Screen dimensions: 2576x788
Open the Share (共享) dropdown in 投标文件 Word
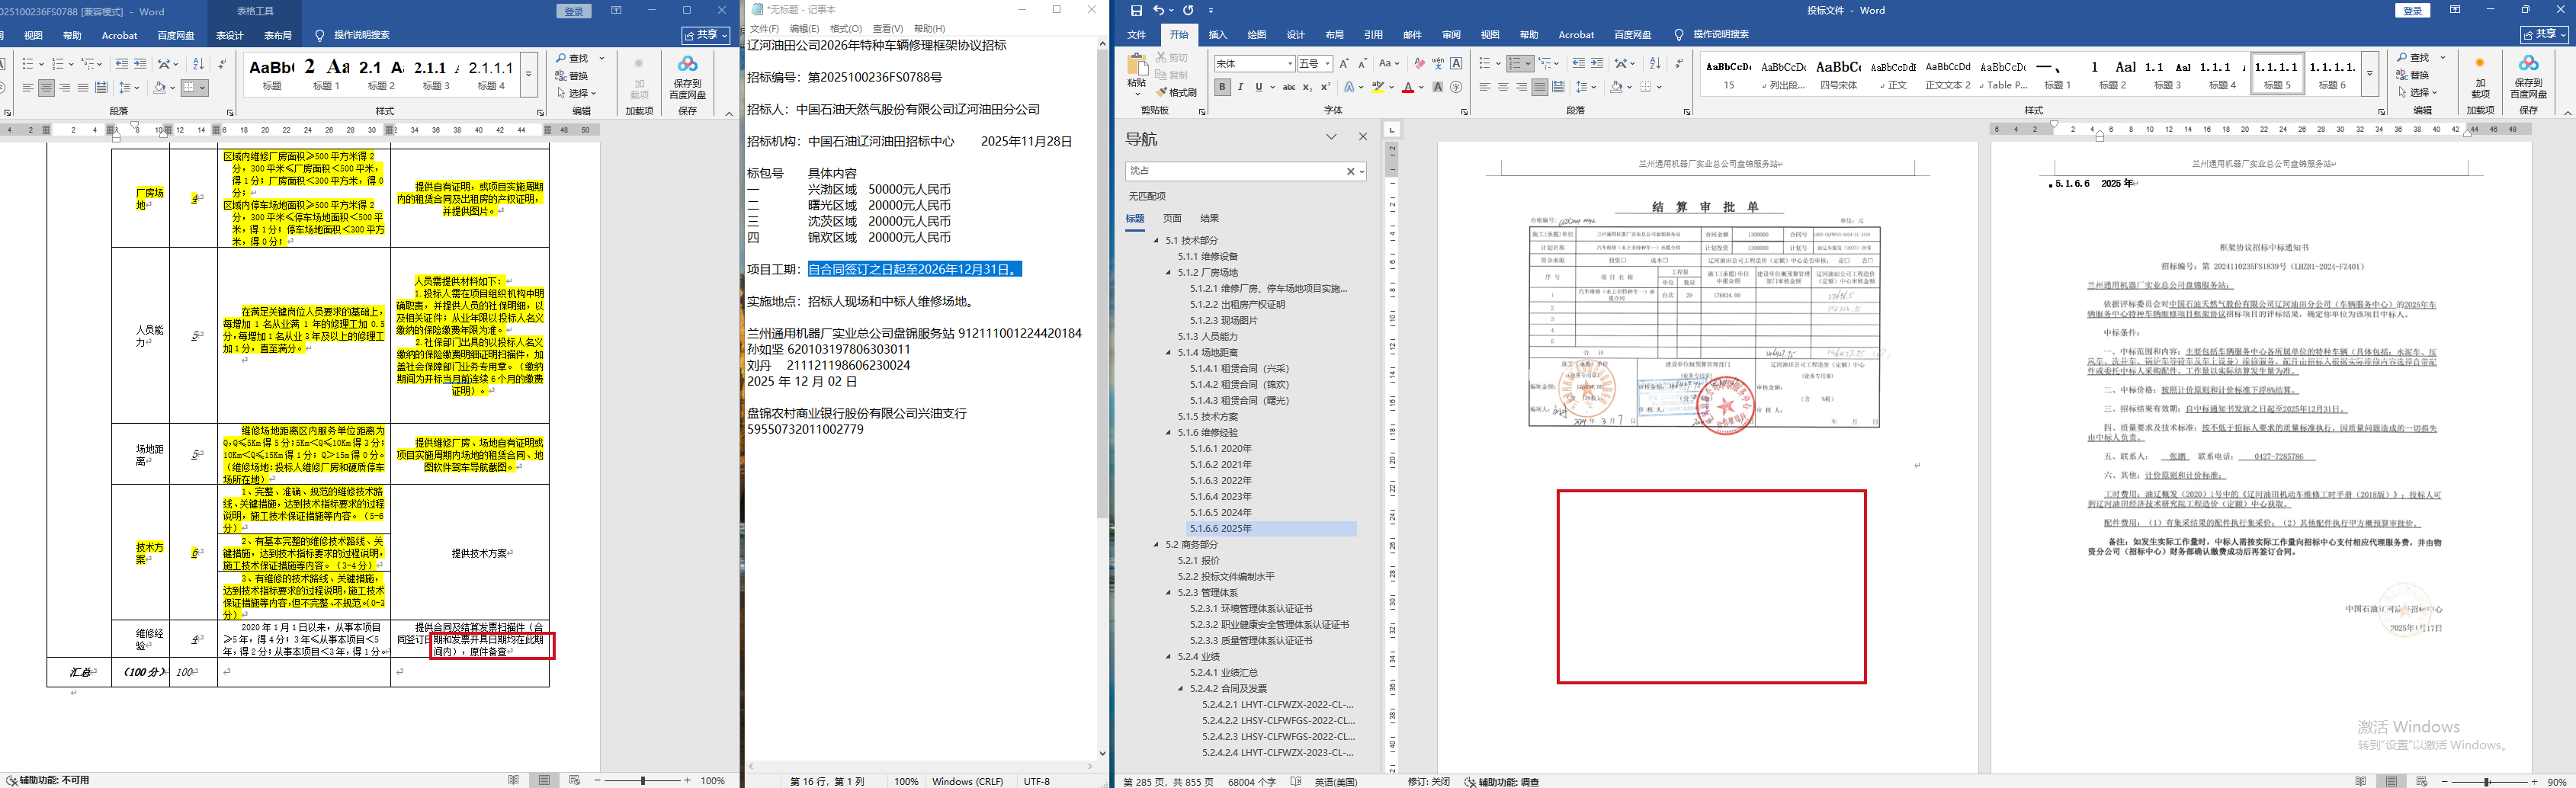(2544, 34)
